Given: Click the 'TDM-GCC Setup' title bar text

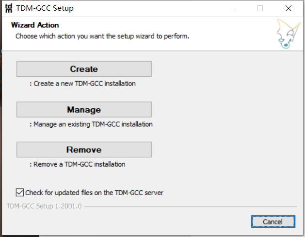Looking at the screenshot, I should [x=45, y=8].
